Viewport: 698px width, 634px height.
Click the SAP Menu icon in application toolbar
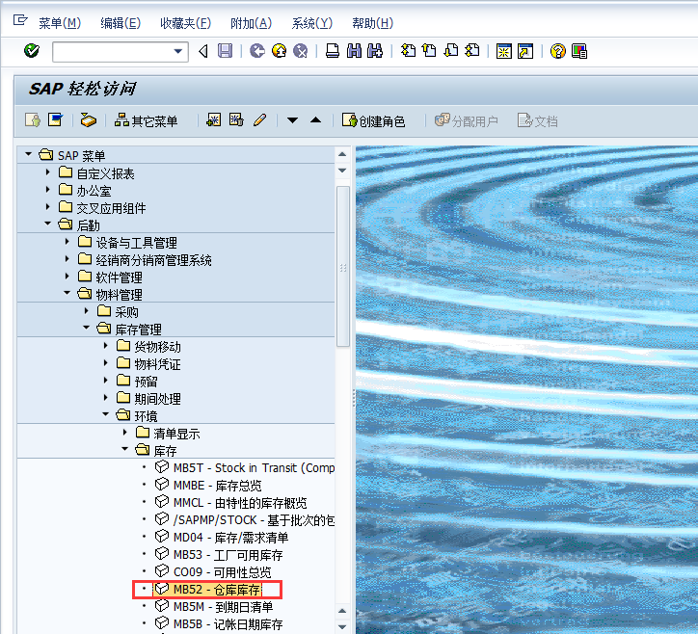pyautogui.click(x=56, y=120)
